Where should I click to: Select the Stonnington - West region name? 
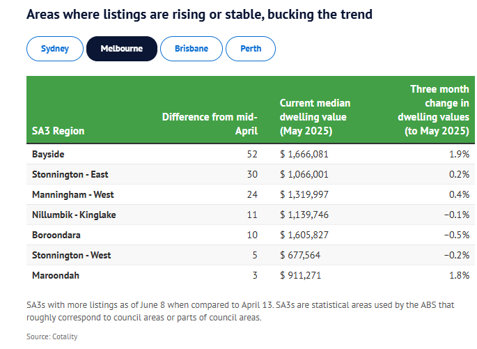pos(71,255)
